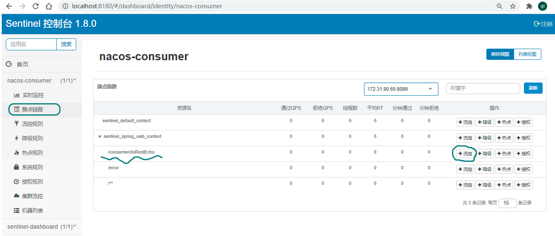Screen dimensions: 555x236
Task: Click the 刷新 refresh button
Action: click(x=533, y=88)
